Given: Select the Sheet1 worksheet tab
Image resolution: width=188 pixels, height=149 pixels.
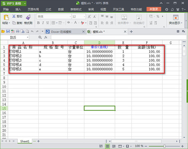Looking at the screenshot, I should (x=25, y=141).
